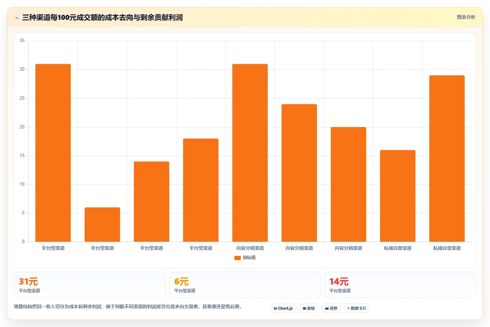
Task: Click the y-axis tick label 10
Action: 22,184
